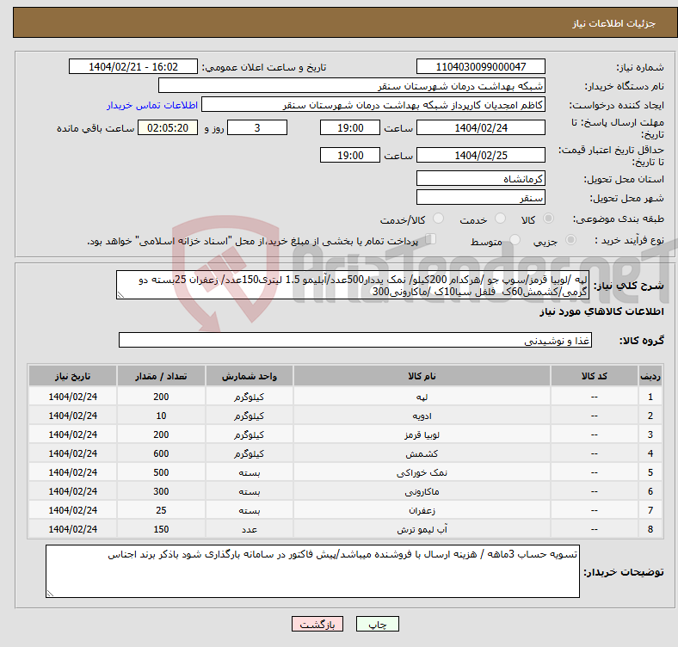Focus the کرمانشاه delivery province field
The image size is (678, 647).
pyautogui.click(x=480, y=178)
